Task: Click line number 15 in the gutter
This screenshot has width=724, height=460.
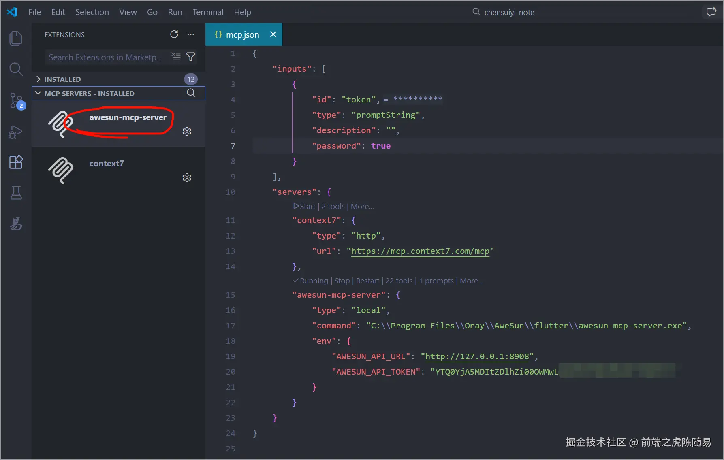Action: [x=231, y=295]
